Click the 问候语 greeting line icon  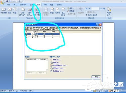[57, 9]
